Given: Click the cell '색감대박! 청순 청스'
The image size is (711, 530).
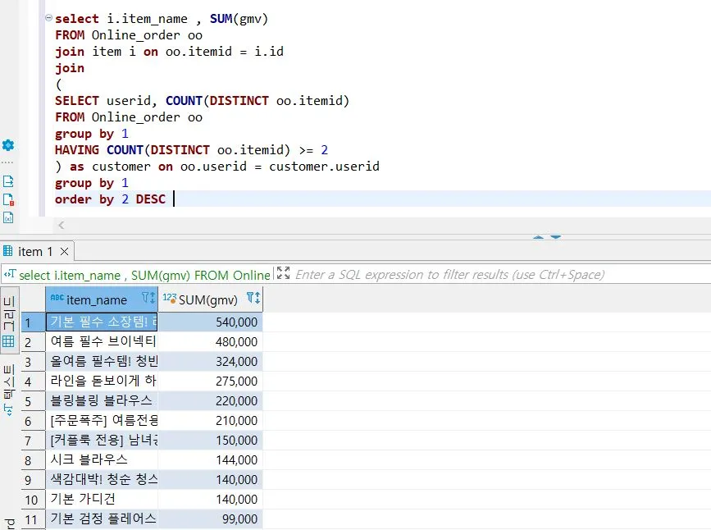Looking at the screenshot, I should (102, 479).
